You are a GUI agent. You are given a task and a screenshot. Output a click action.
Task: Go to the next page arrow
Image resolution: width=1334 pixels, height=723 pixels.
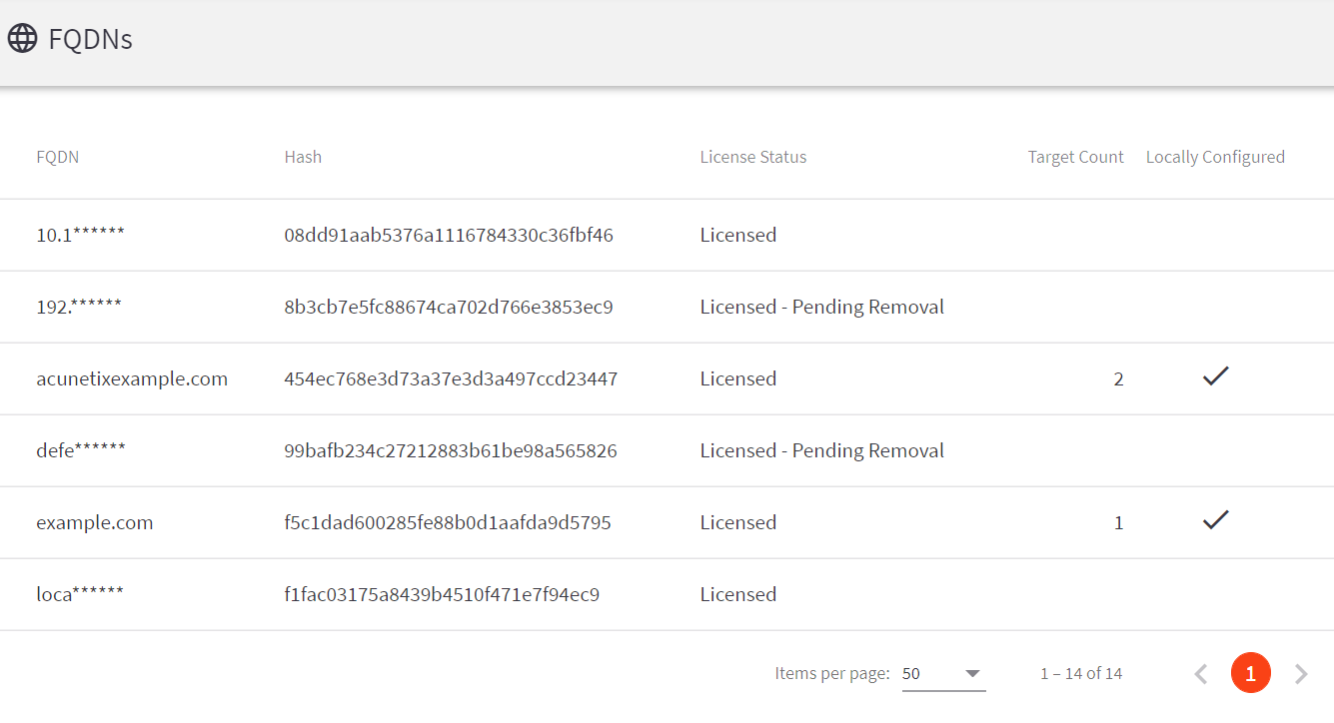[1301, 674]
